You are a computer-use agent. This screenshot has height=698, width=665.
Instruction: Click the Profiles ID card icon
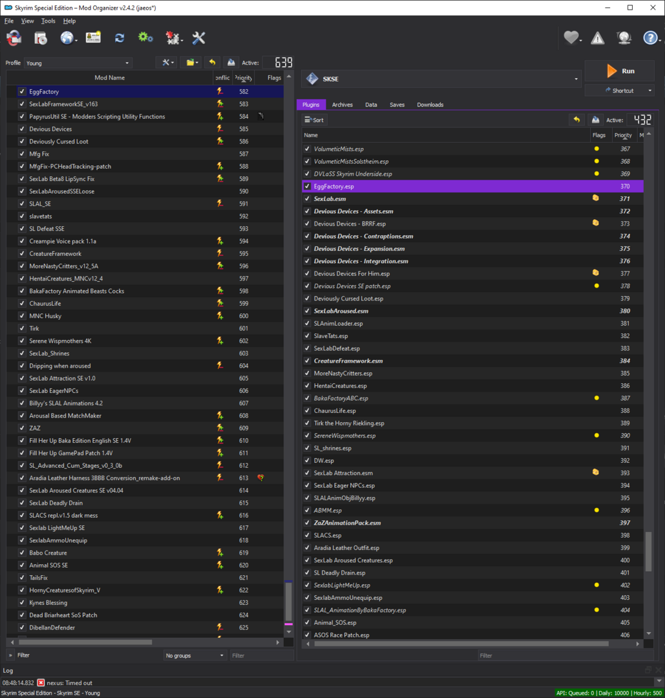point(93,38)
